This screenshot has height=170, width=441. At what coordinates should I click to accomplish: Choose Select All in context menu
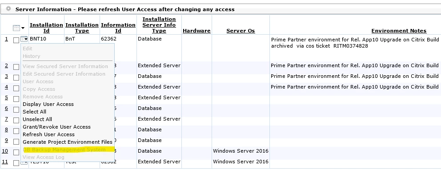click(34, 112)
